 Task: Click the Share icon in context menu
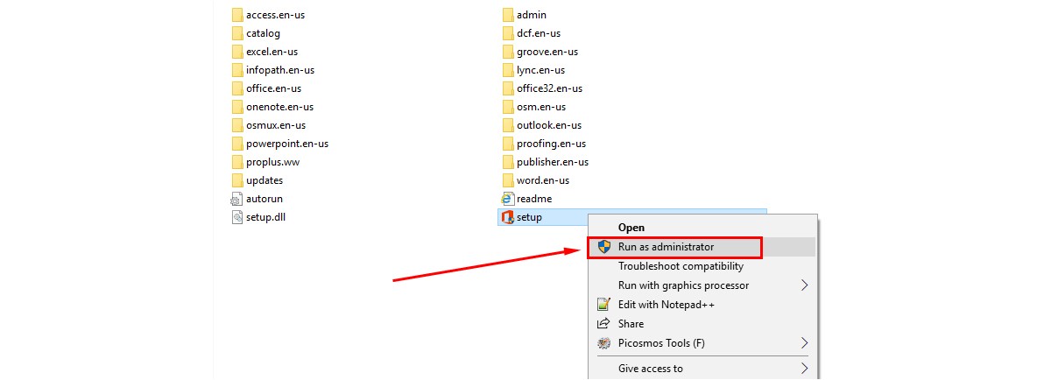(x=603, y=324)
